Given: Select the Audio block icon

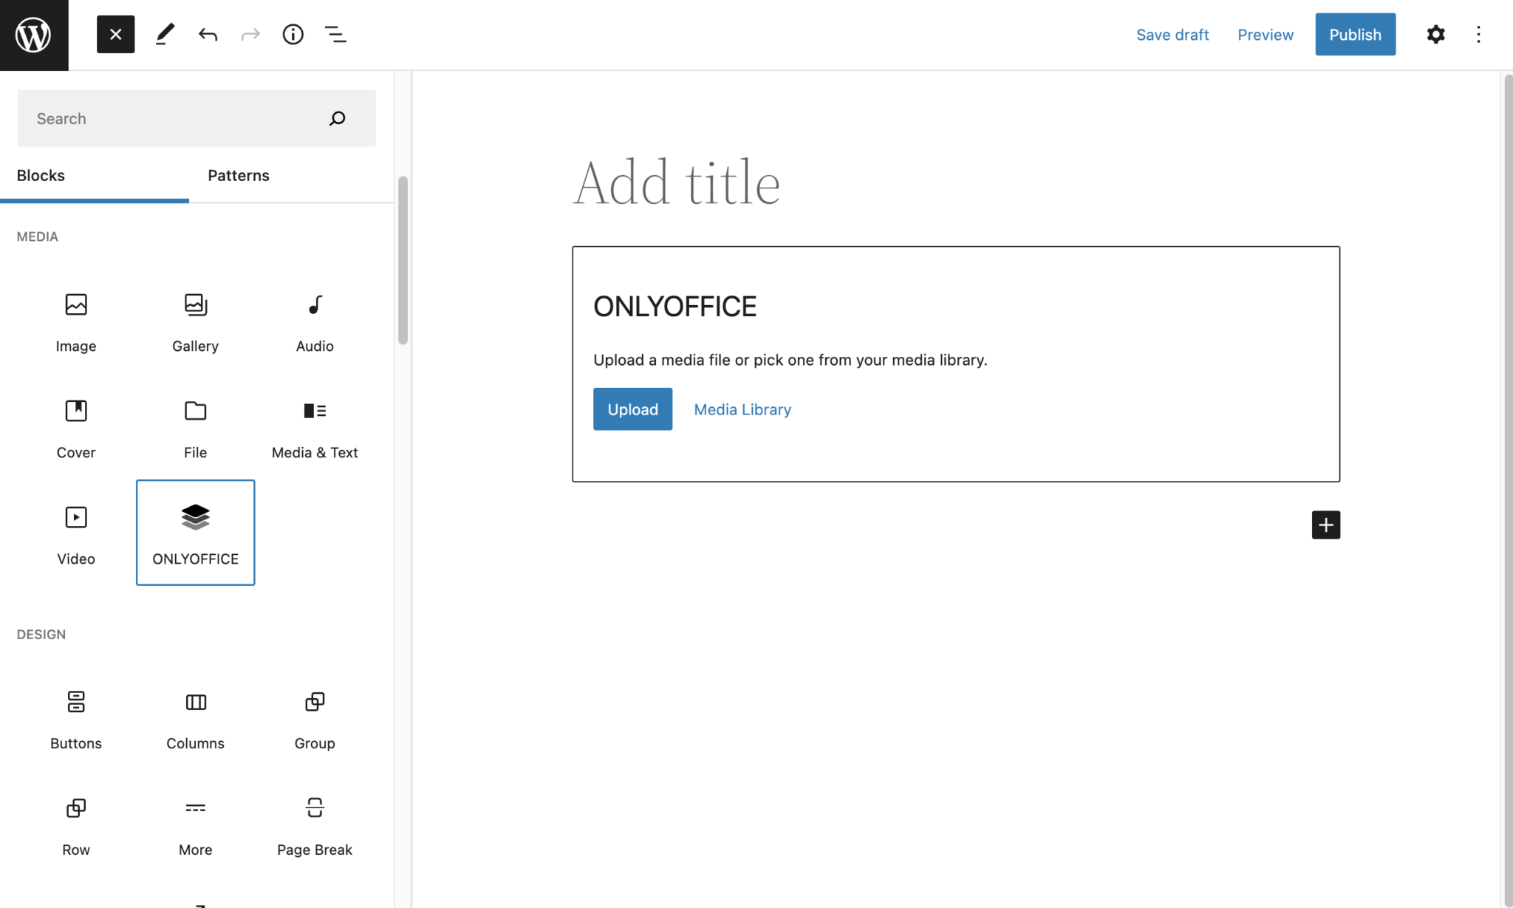Looking at the screenshot, I should click(314, 304).
